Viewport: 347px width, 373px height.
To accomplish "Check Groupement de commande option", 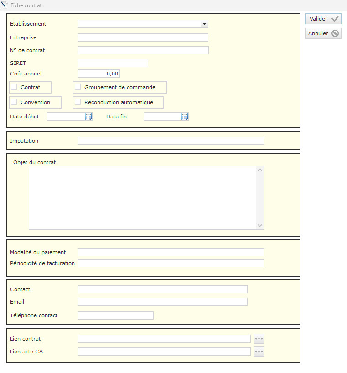I will click(78, 87).
